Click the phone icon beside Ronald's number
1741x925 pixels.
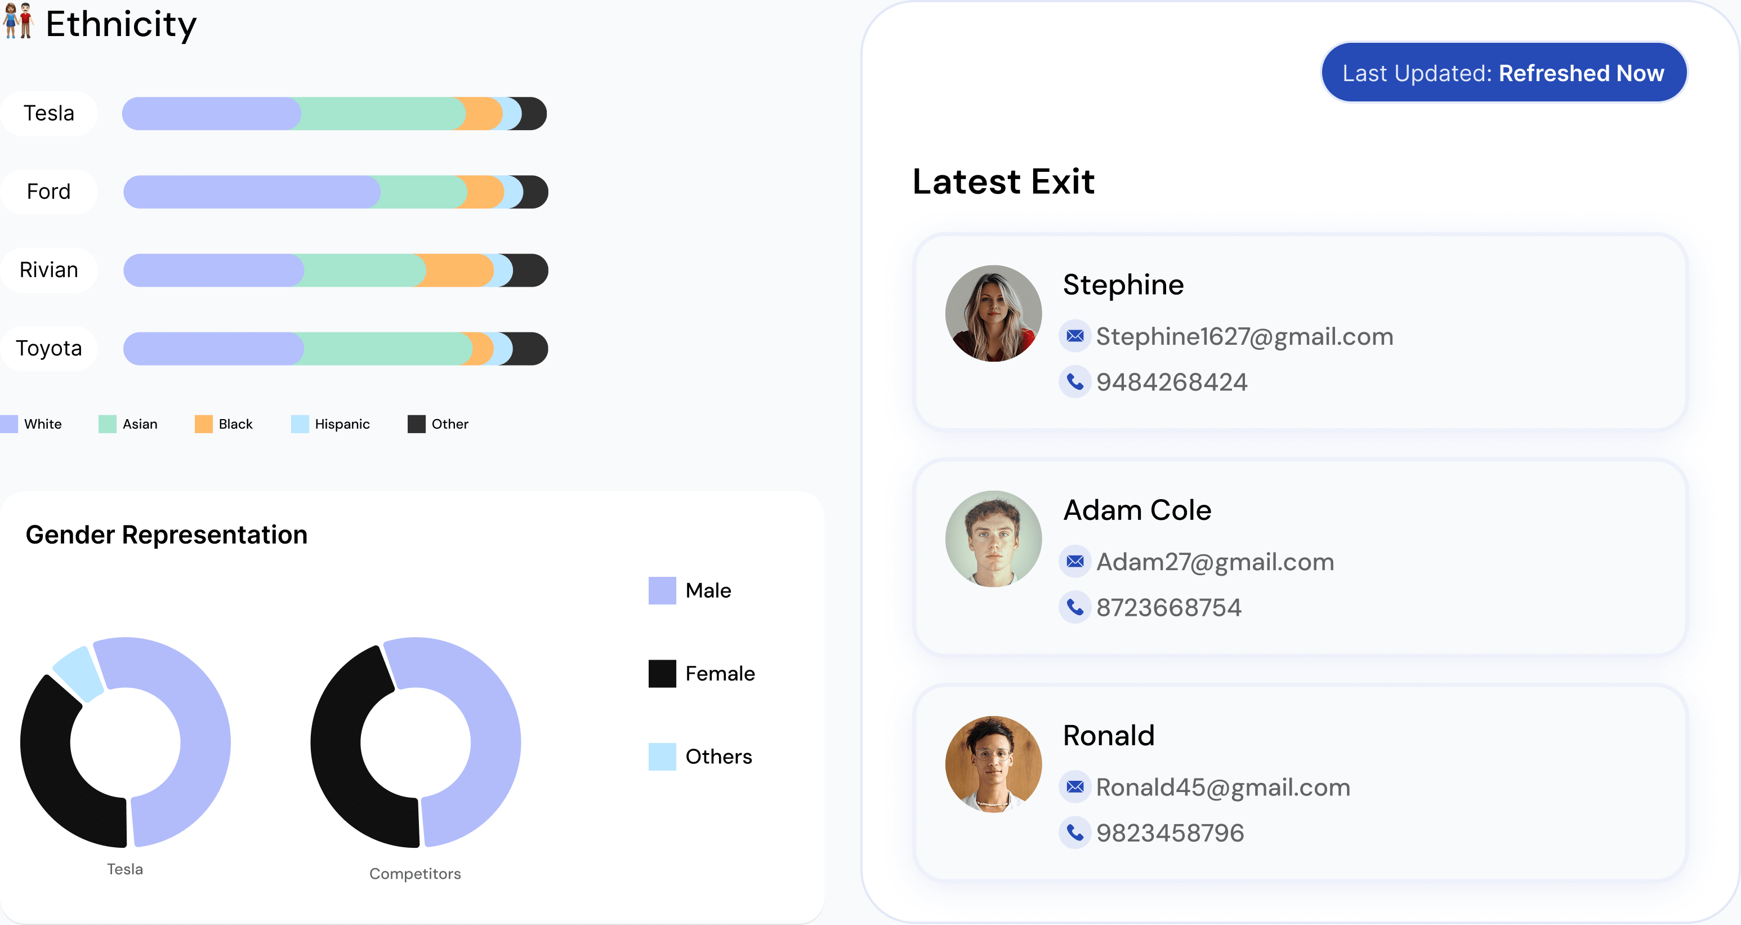click(x=1074, y=833)
